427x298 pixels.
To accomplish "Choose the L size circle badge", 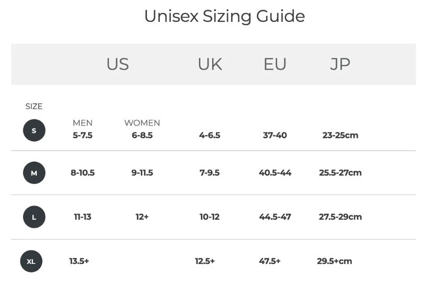I will pyautogui.click(x=34, y=217).
